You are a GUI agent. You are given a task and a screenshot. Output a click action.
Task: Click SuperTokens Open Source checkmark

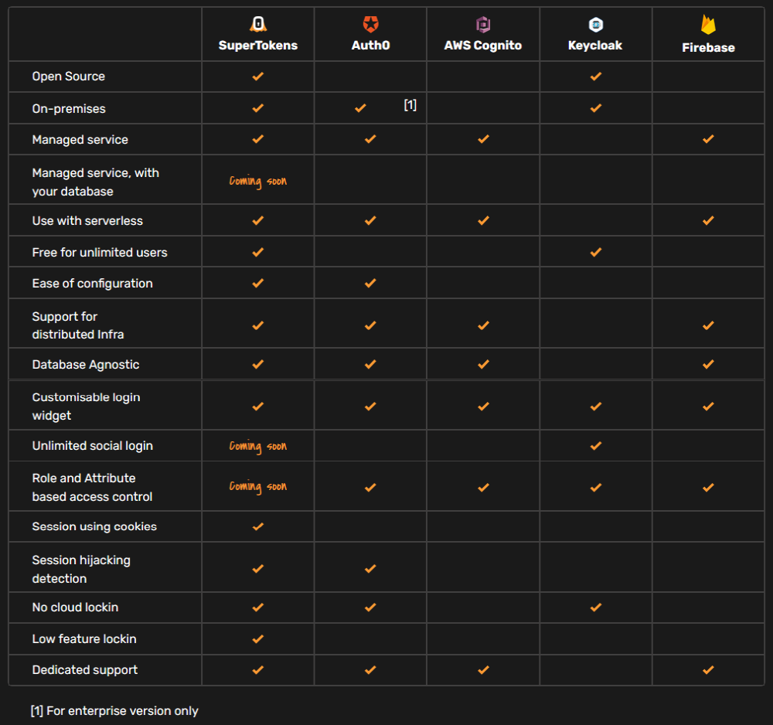[258, 77]
